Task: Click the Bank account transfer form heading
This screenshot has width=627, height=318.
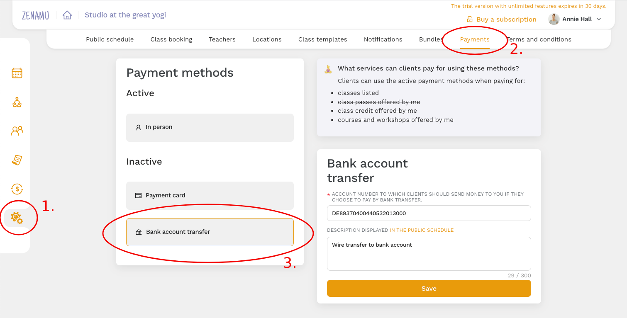Action: click(368, 170)
